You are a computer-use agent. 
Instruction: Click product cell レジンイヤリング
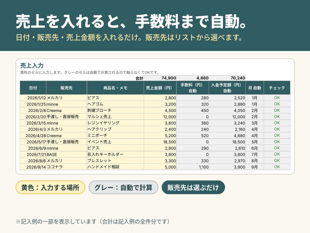tap(115, 123)
